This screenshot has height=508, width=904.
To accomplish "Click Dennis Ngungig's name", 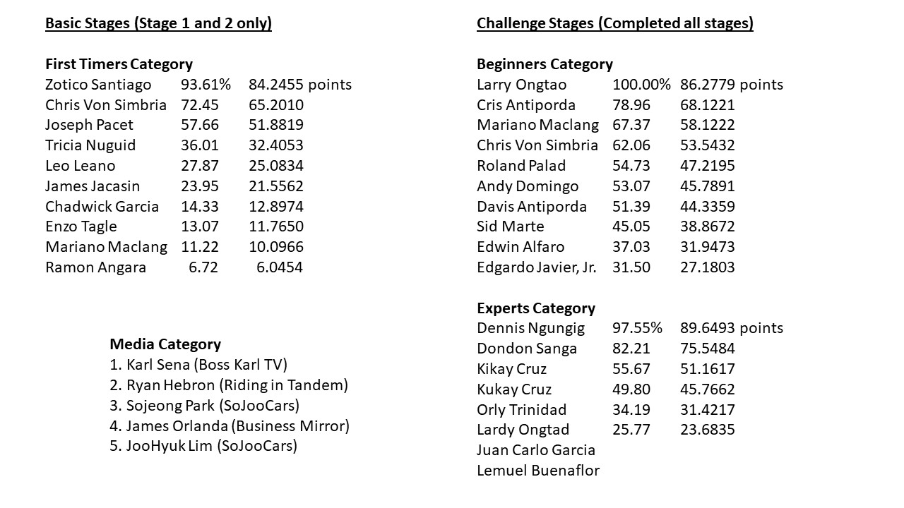I will tap(530, 328).
